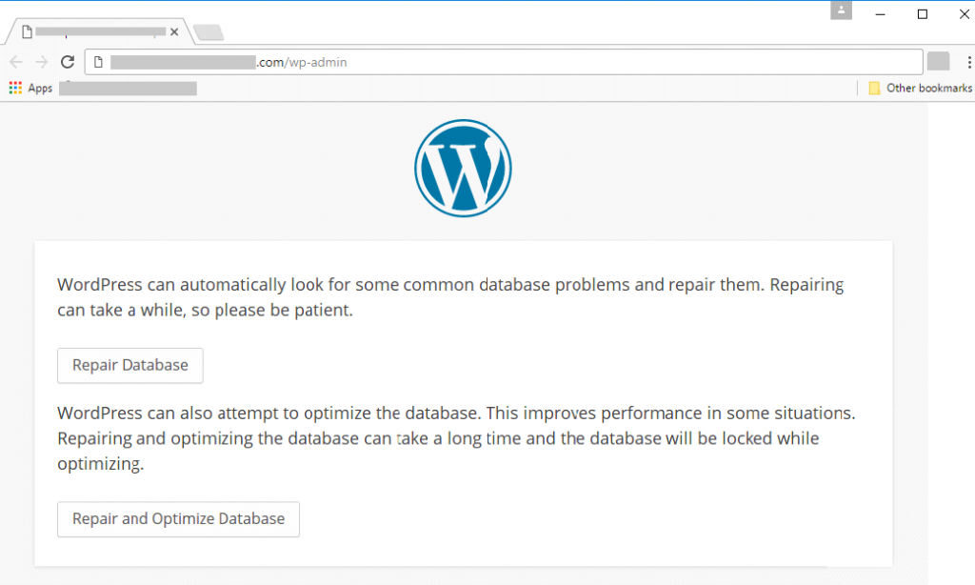The width and height of the screenshot is (975, 585).
Task: Click the forward navigation arrow
Action: click(40, 61)
